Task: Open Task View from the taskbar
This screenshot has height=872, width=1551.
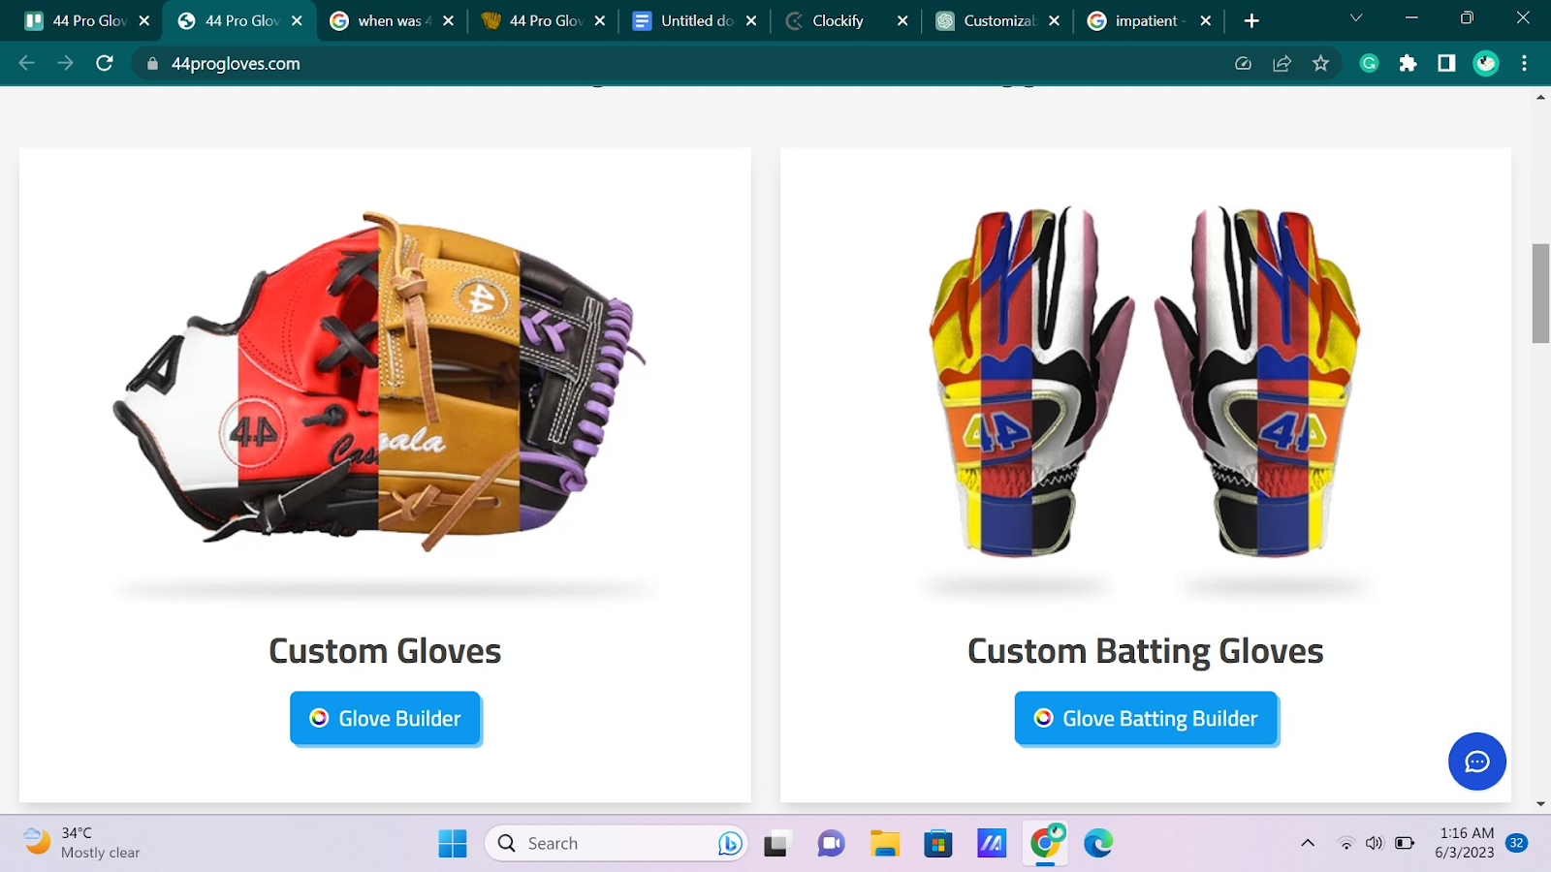Action: [775, 844]
